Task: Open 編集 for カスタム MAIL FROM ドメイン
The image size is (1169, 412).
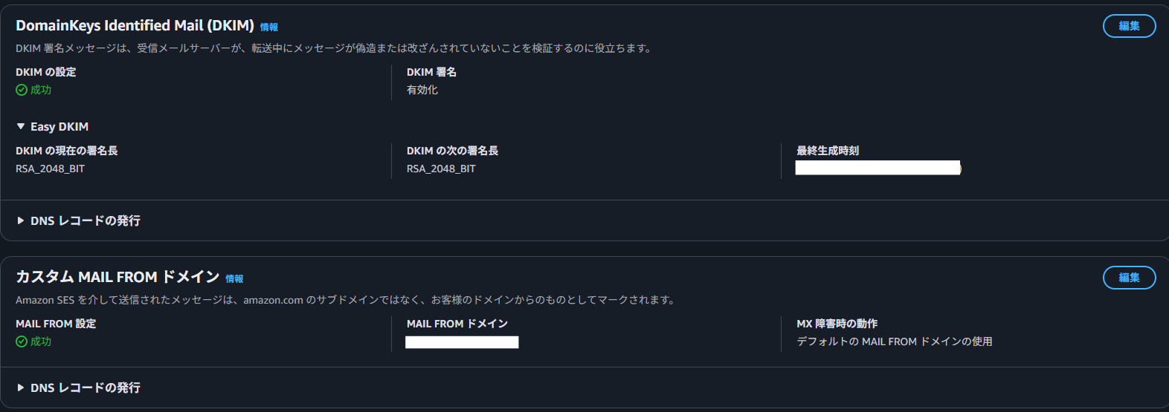Action: [1128, 278]
